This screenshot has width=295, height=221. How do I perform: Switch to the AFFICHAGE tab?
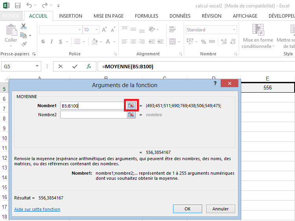pos(245,16)
